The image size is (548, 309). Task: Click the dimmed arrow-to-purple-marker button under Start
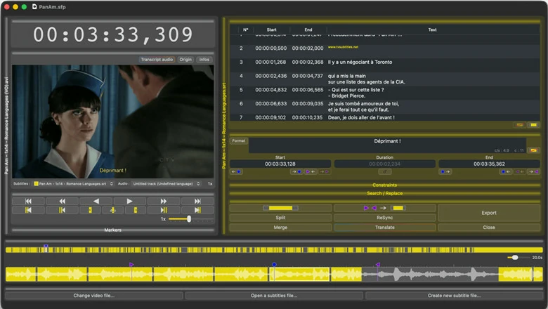(x=325, y=172)
